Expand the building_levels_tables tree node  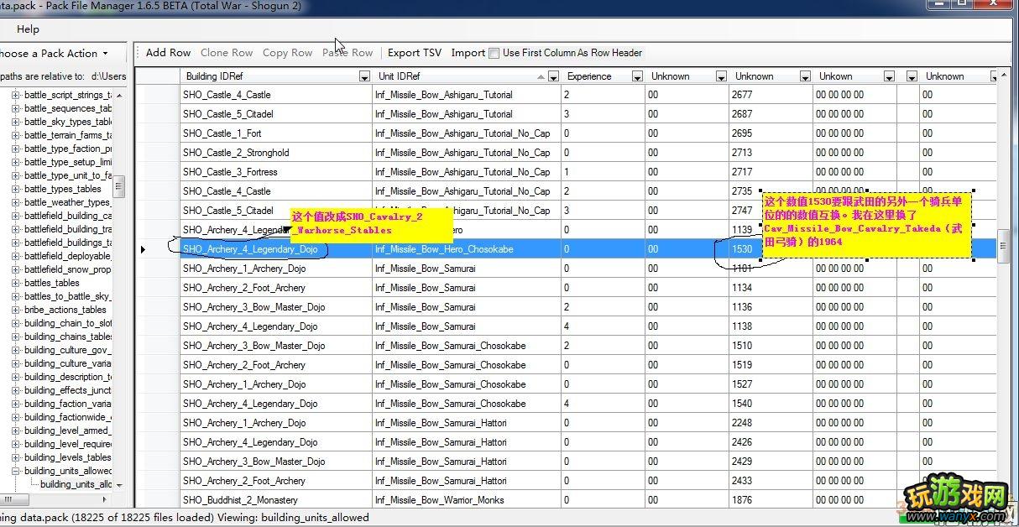(16, 457)
